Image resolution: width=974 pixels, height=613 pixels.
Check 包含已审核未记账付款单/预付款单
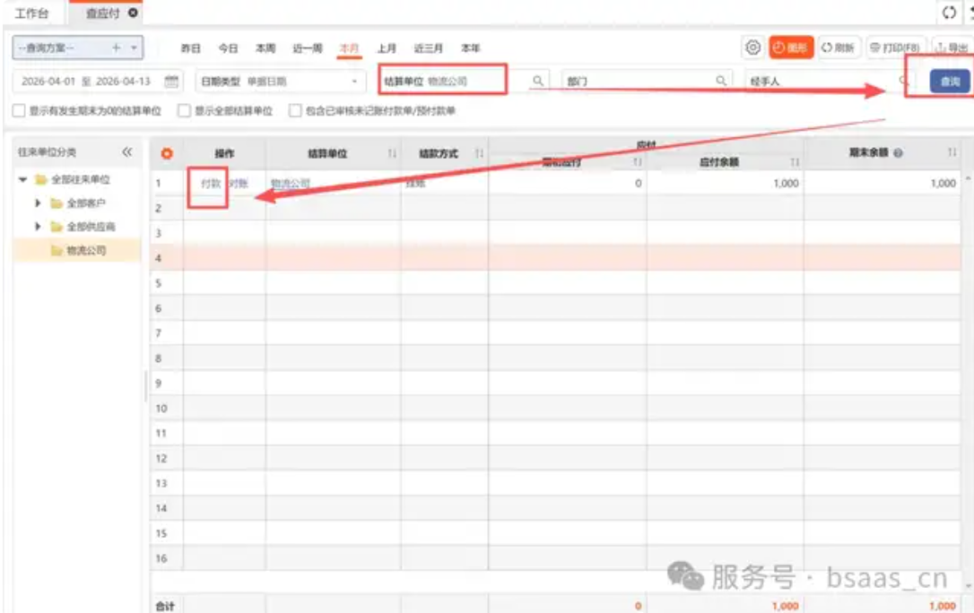point(295,110)
